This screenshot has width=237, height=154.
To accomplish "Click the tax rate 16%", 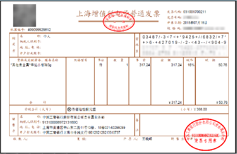I will (191, 65).
